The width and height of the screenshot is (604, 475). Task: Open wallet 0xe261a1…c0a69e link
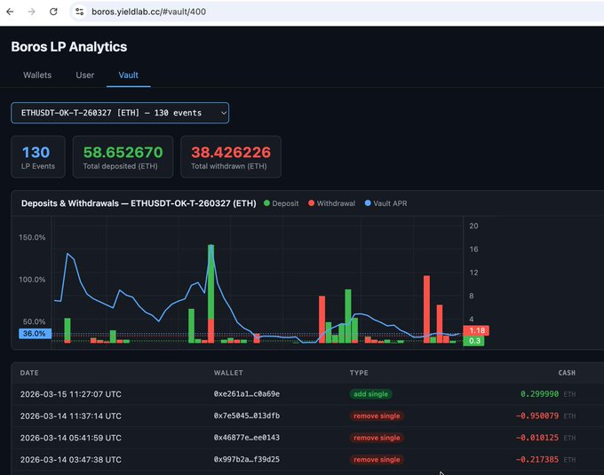(247, 393)
